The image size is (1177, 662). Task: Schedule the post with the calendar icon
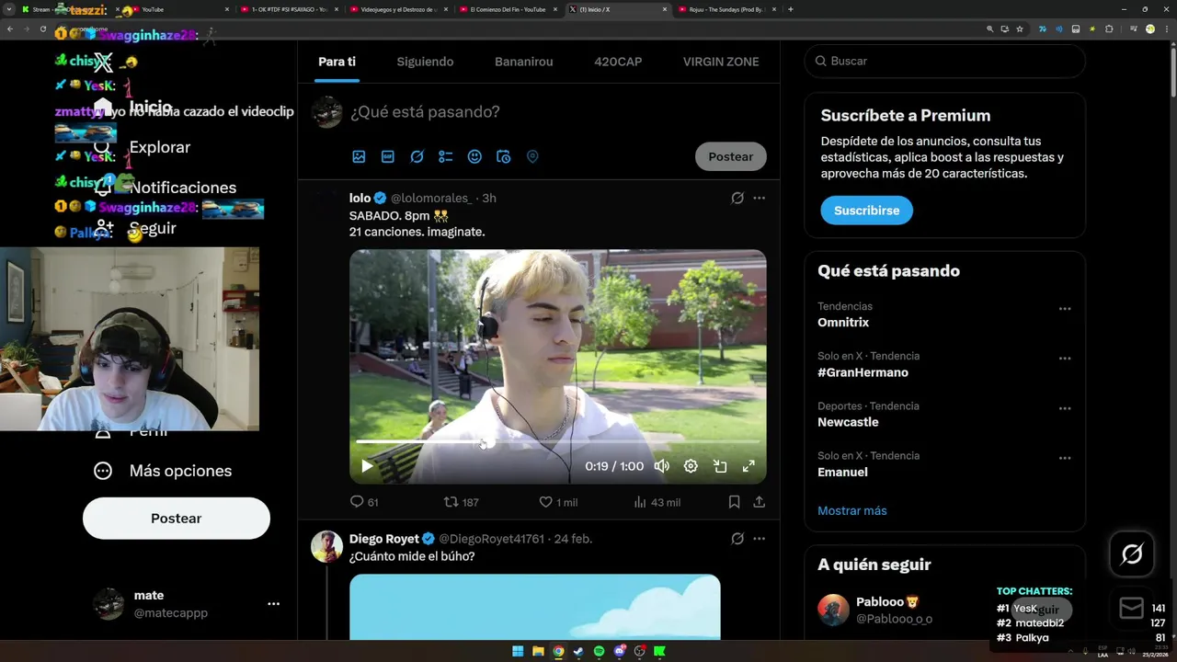pos(503,156)
